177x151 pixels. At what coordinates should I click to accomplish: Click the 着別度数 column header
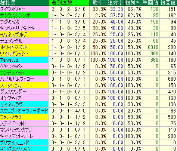click(69, 3)
